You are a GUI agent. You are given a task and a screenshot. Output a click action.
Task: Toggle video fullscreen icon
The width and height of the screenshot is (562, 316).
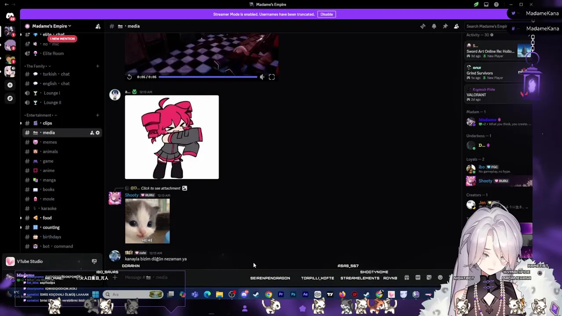pos(272,77)
